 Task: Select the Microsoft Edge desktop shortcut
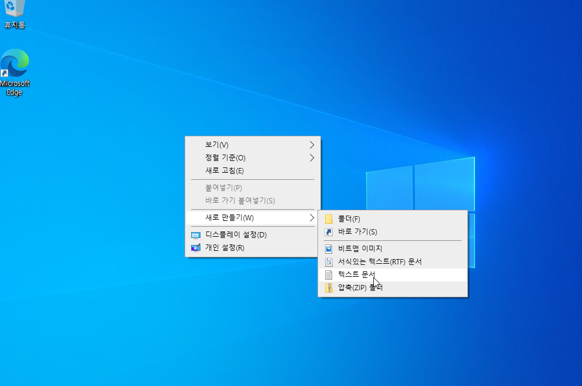tap(15, 72)
